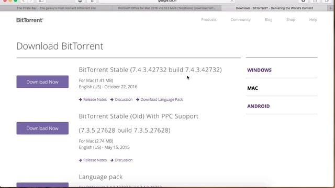
Task: Click the English (US) - October 22, 2016 text
Action: [108, 87]
